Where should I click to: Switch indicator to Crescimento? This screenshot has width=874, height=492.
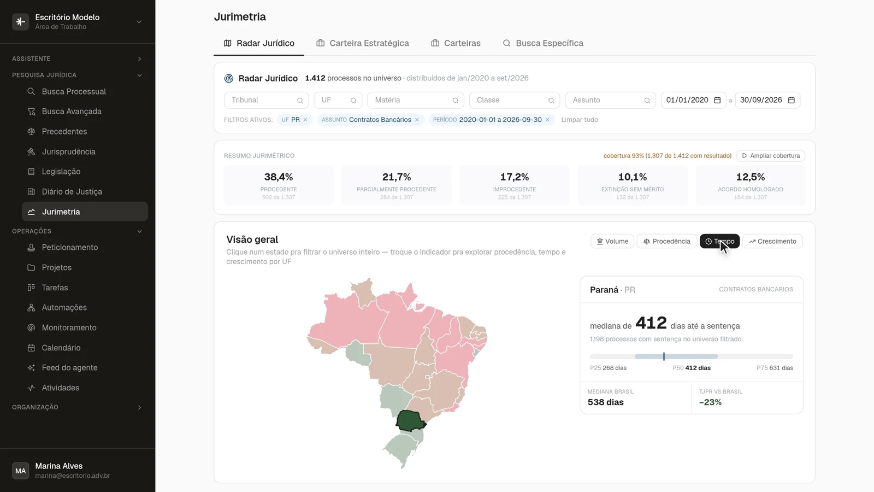pos(772,241)
